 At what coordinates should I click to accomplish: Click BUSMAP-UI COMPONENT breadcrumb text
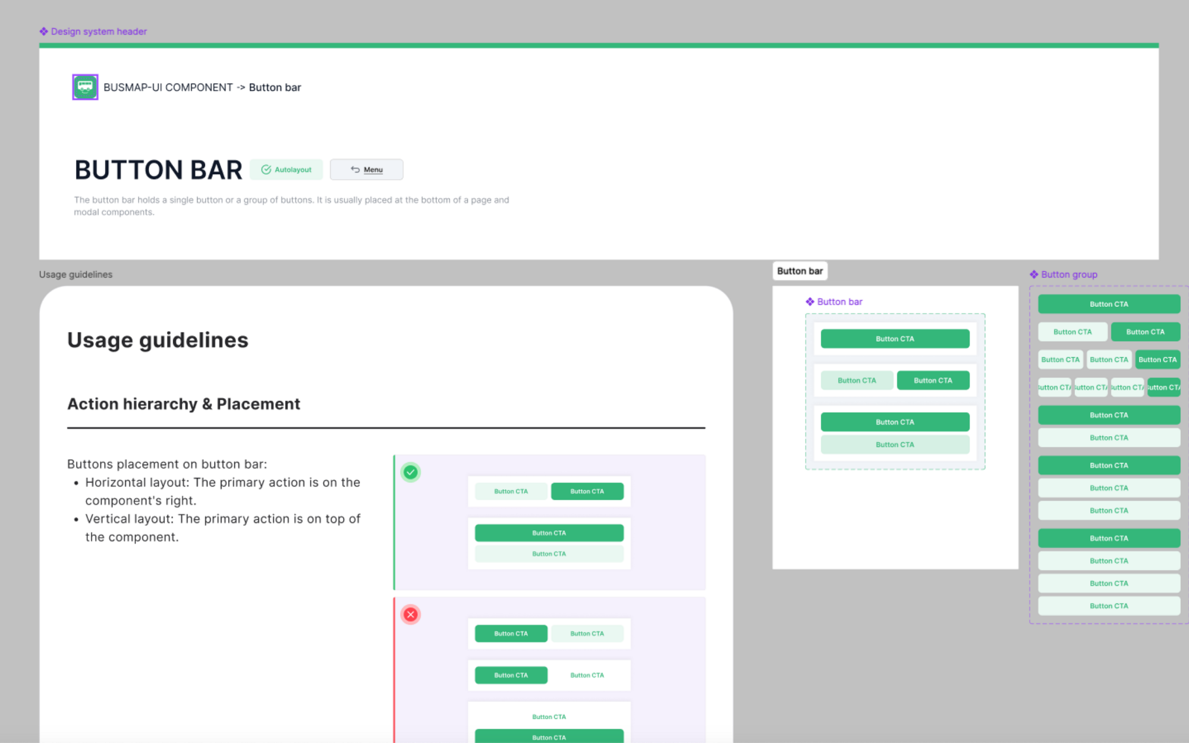pyautogui.click(x=168, y=87)
